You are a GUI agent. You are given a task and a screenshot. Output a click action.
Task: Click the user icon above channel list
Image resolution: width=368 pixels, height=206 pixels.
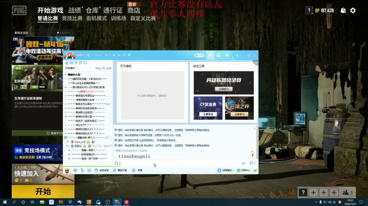67,63
